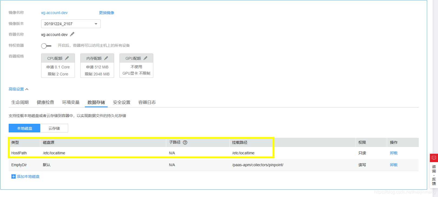
Task: Click the 权限 column header
Action: click(x=362, y=142)
